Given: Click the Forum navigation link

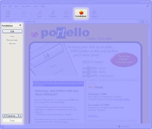Looking at the screenshot, I should pos(71,82).
